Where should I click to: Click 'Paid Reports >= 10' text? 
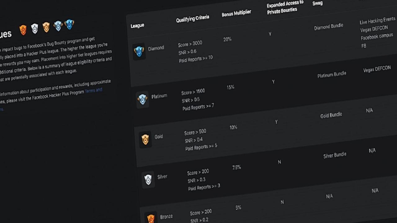(196, 59)
